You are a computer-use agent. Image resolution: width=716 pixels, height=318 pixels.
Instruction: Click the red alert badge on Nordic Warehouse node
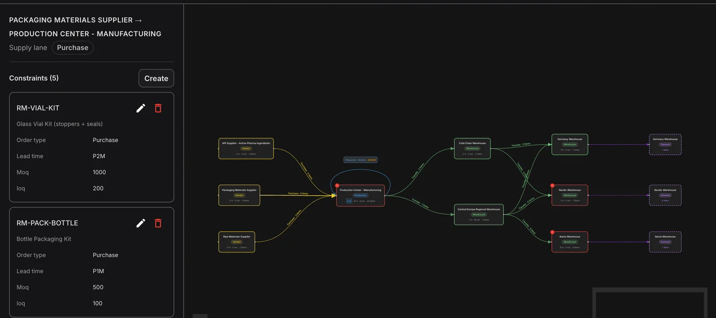point(552,186)
